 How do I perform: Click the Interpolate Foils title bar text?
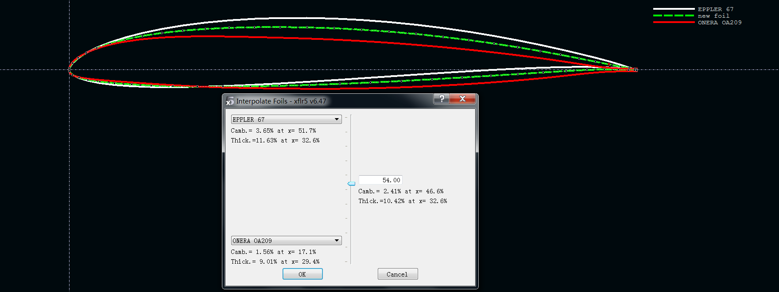(x=281, y=101)
